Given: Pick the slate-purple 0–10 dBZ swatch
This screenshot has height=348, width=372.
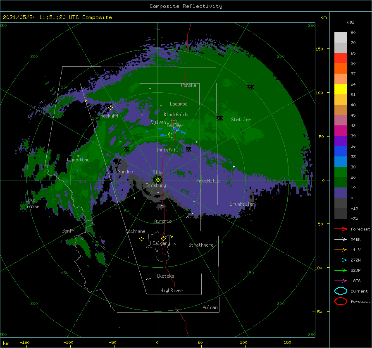Looking at the screenshot, I should [x=341, y=193].
